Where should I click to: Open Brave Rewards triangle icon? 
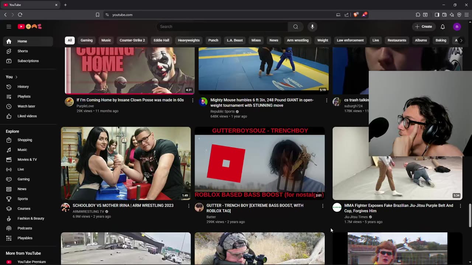(x=364, y=15)
